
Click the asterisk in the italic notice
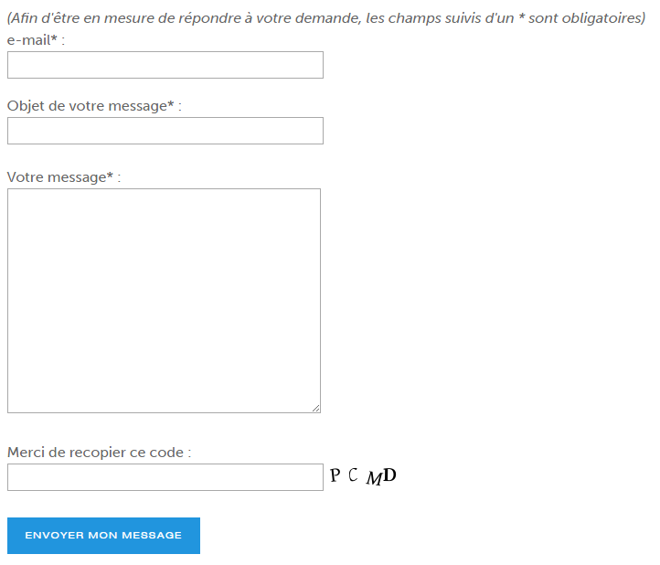tap(522, 17)
